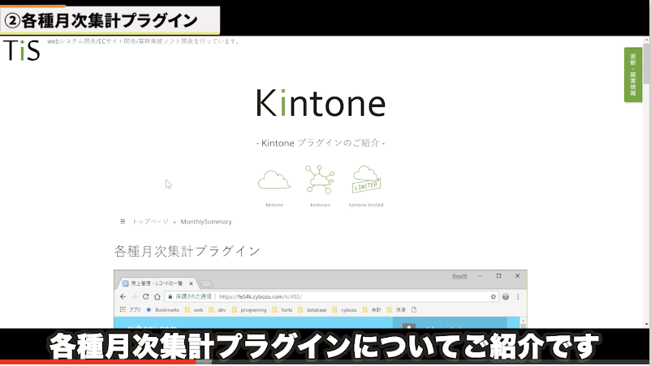Click the home icon in browser toolbar

[157, 297]
